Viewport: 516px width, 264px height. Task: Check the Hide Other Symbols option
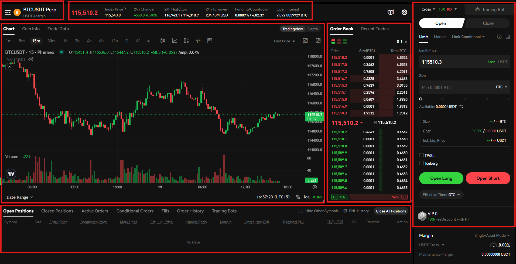(301, 211)
